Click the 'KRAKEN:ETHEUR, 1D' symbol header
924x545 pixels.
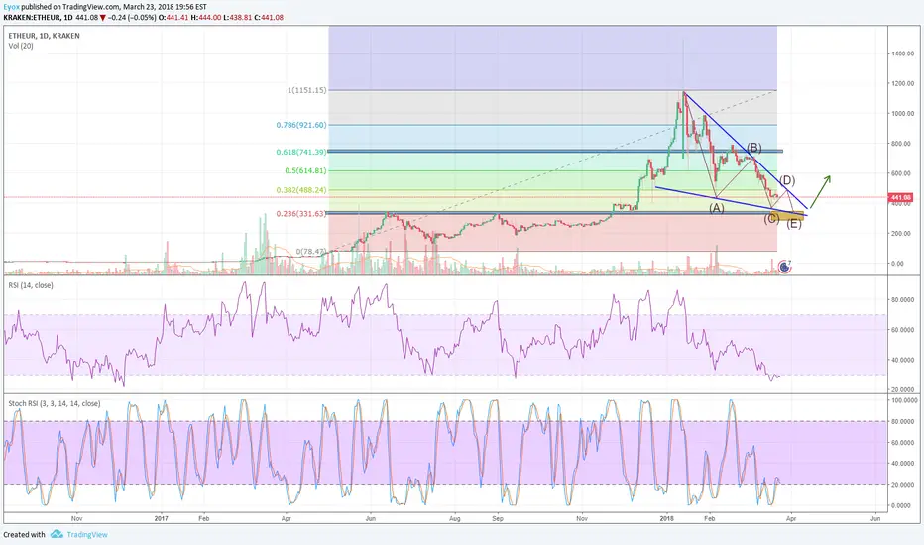pyautogui.click(x=37, y=18)
